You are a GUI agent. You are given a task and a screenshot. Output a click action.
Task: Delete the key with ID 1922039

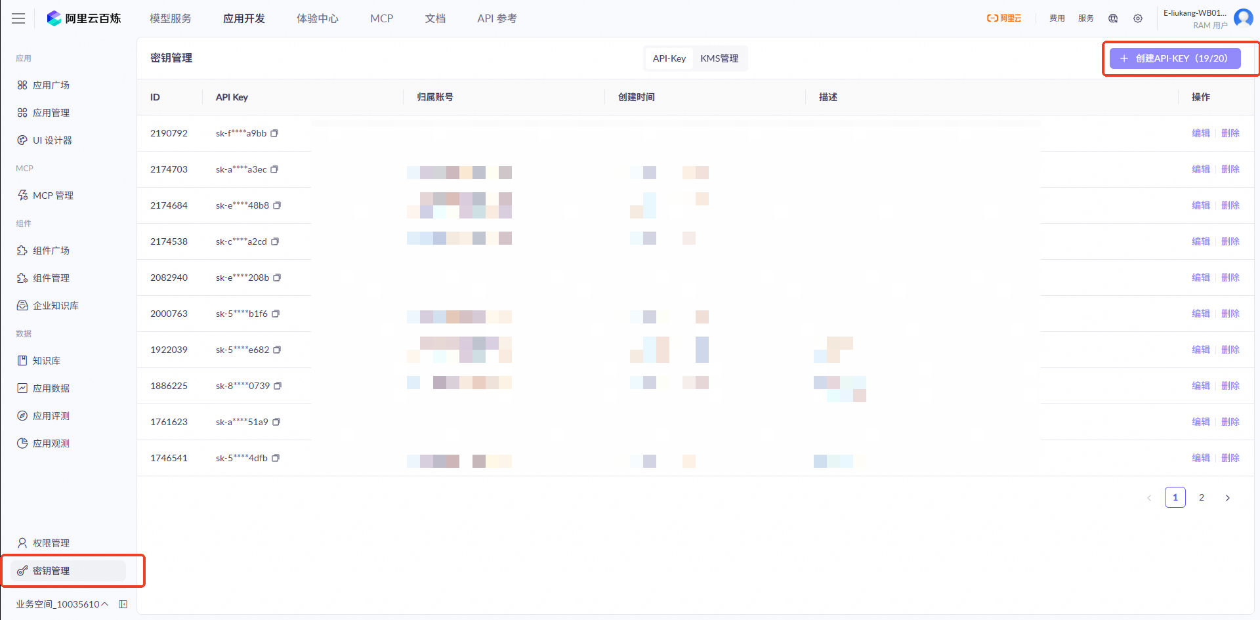pos(1230,350)
